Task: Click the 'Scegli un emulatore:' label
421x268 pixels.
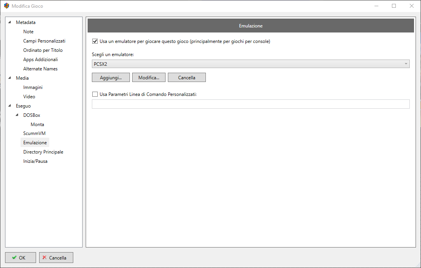Action: (x=113, y=55)
